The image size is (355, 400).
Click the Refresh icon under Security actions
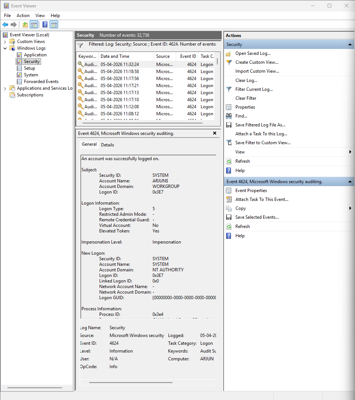[229, 161]
